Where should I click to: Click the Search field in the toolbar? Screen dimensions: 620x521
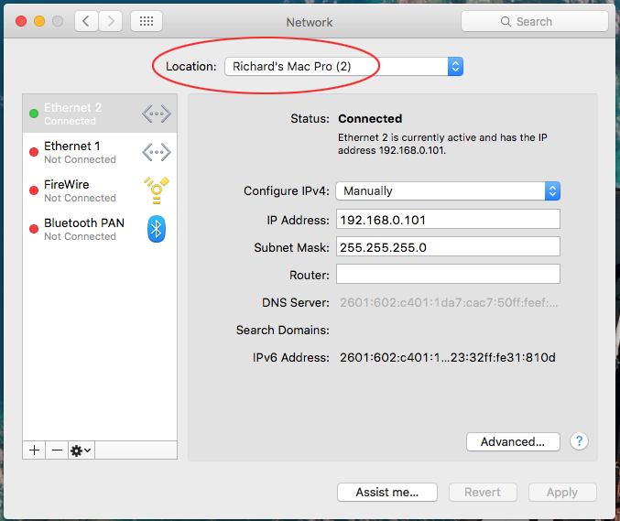[x=534, y=21]
